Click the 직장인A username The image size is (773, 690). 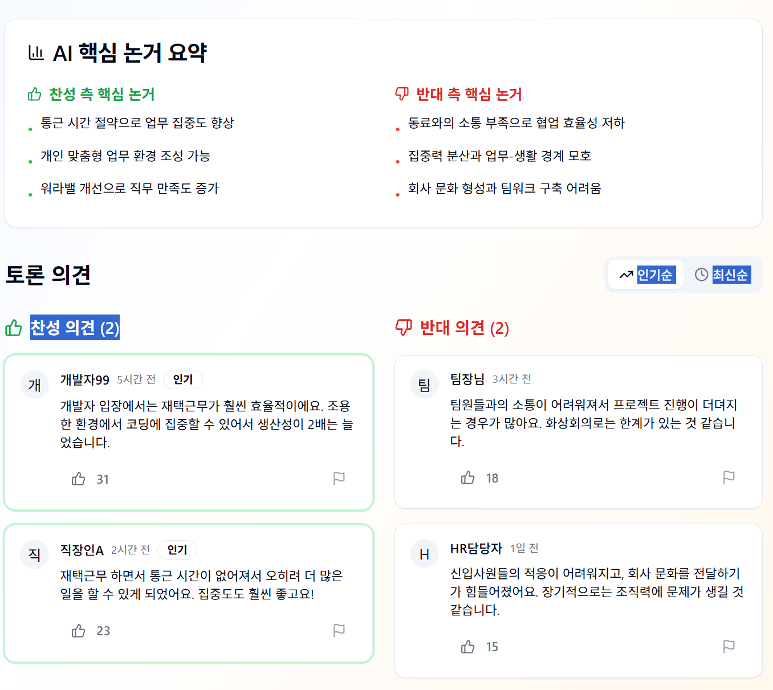click(x=82, y=550)
